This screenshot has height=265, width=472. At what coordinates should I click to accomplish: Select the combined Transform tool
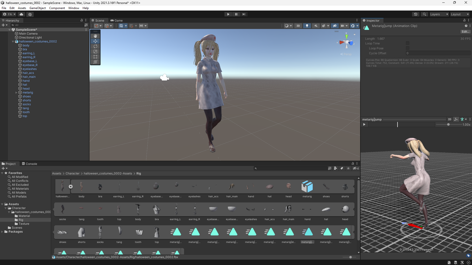95,62
